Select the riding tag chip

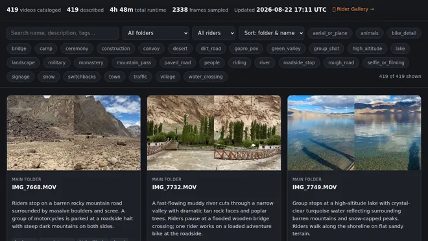pos(239,62)
